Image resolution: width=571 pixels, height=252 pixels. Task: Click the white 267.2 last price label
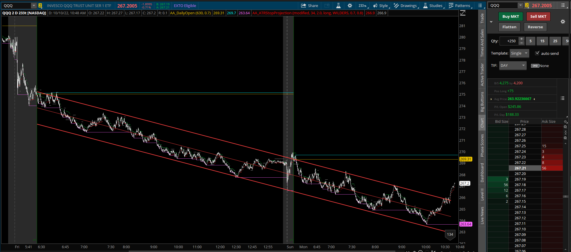click(x=465, y=183)
